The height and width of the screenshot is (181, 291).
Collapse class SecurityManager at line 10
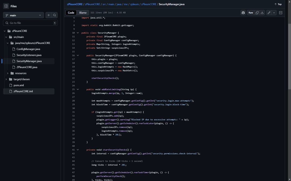[78, 33]
